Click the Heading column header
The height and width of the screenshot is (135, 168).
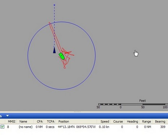[x=132, y=121]
